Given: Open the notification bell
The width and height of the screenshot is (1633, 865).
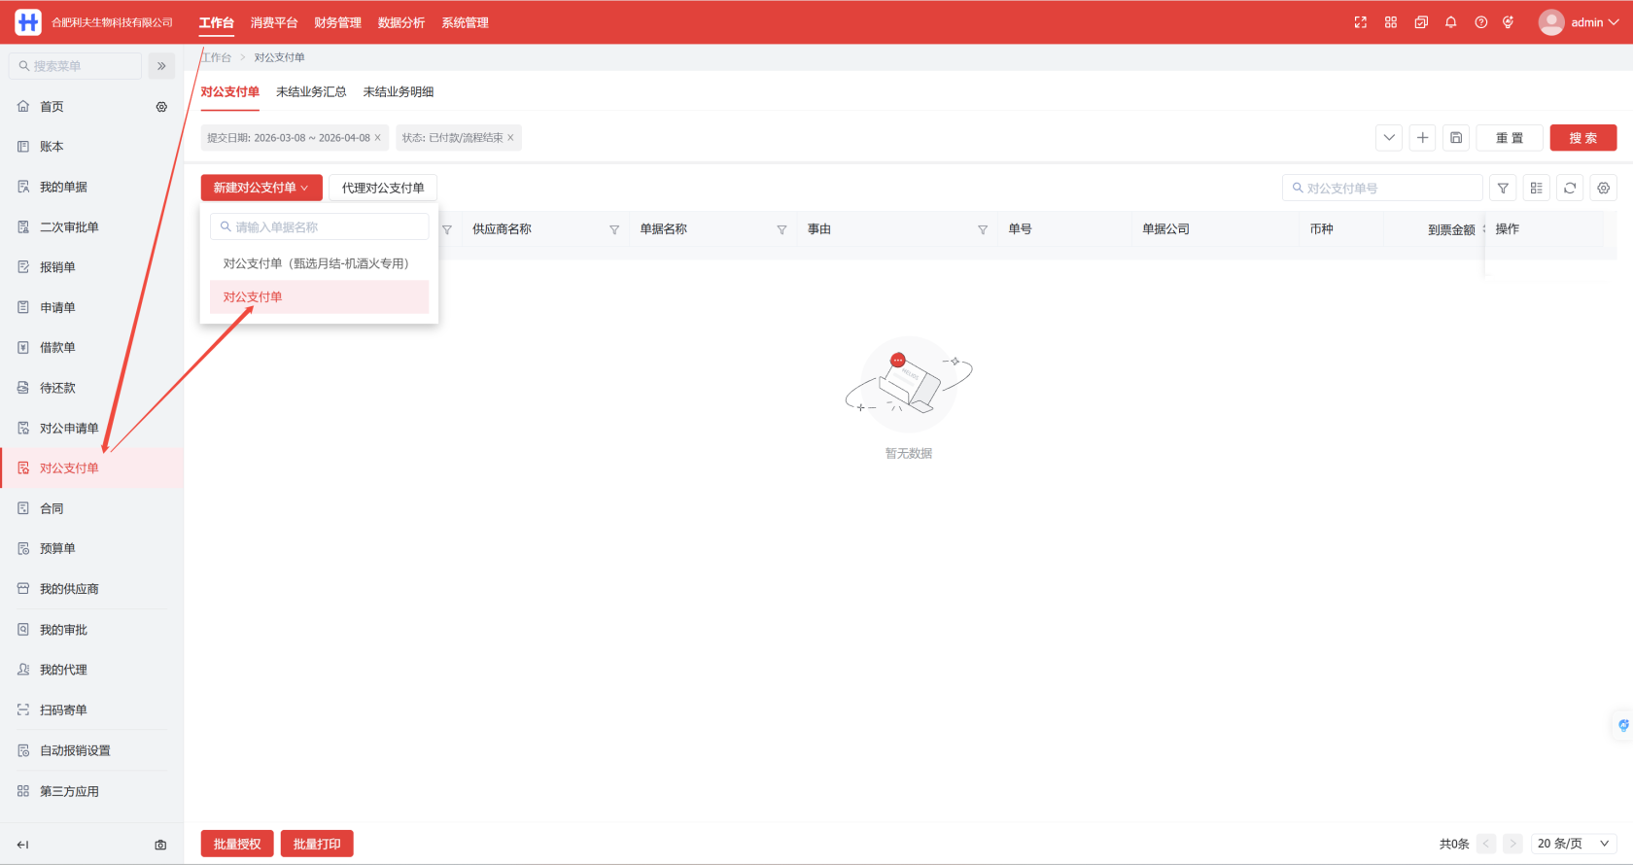Looking at the screenshot, I should (1450, 22).
